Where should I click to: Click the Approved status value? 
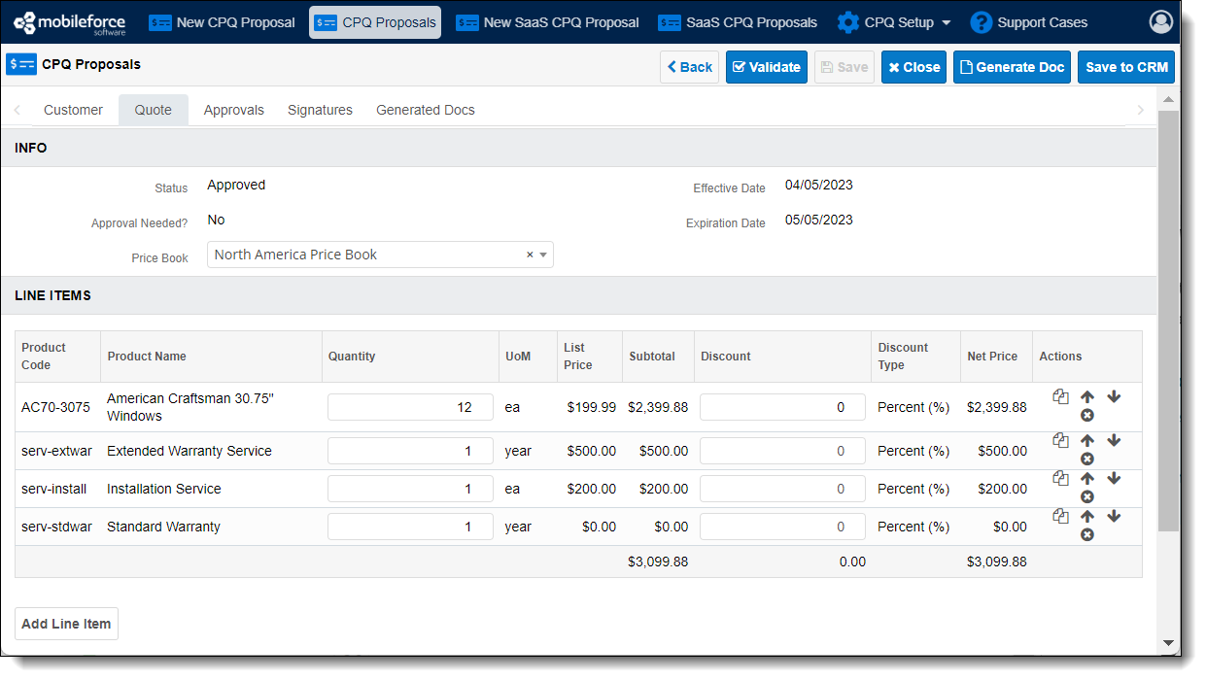coord(236,185)
